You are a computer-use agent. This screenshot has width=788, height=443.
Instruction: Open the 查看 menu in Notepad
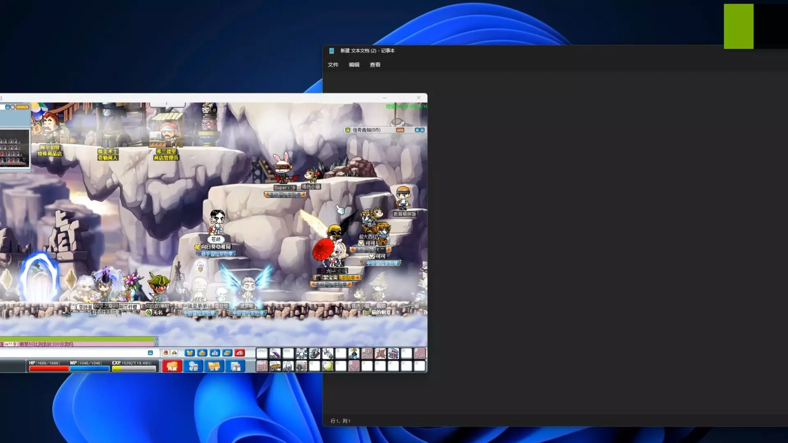[x=375, y=65]
